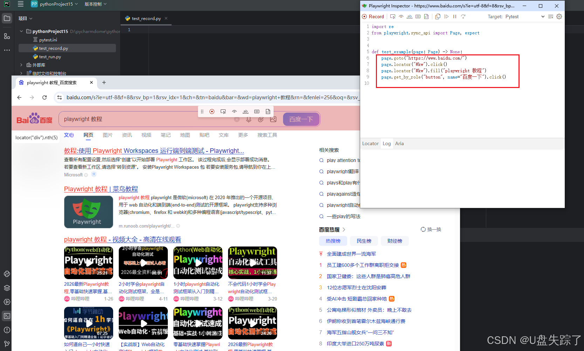Open PyCharm Terminal tool window icon
Image resolution: width=584 pixels, height=351 pixels.
[x=7, y=316]
